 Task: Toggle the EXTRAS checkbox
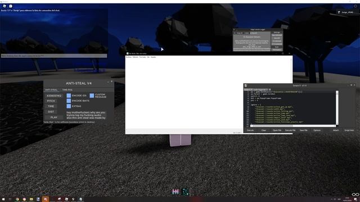69,106
